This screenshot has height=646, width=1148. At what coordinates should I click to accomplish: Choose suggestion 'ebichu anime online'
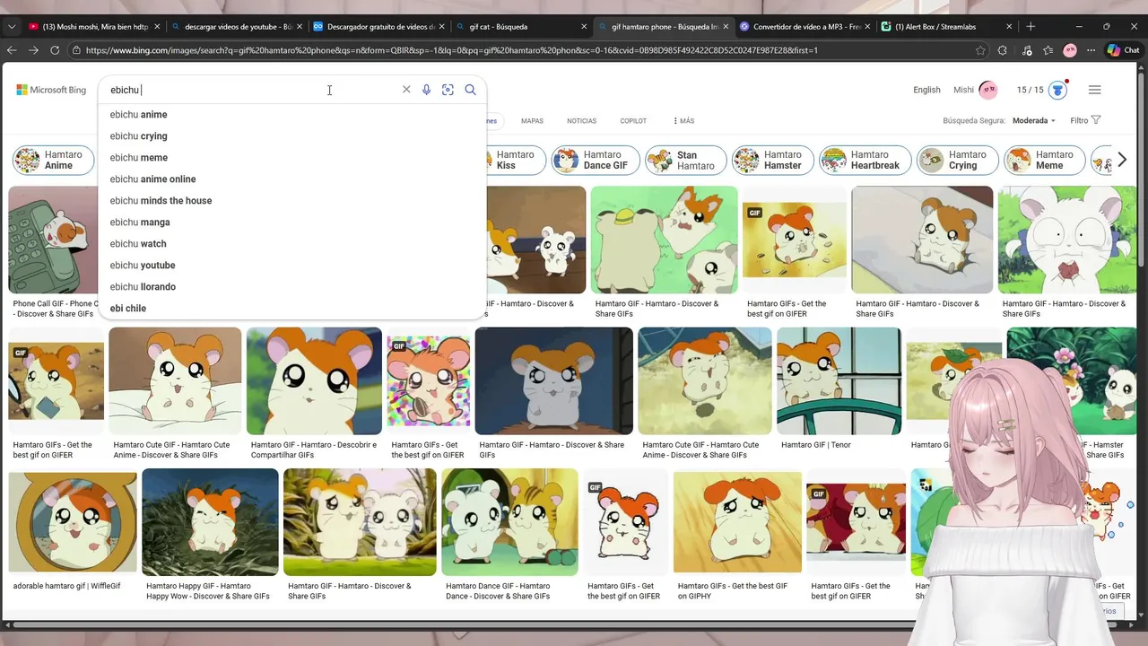pos(292,179)
